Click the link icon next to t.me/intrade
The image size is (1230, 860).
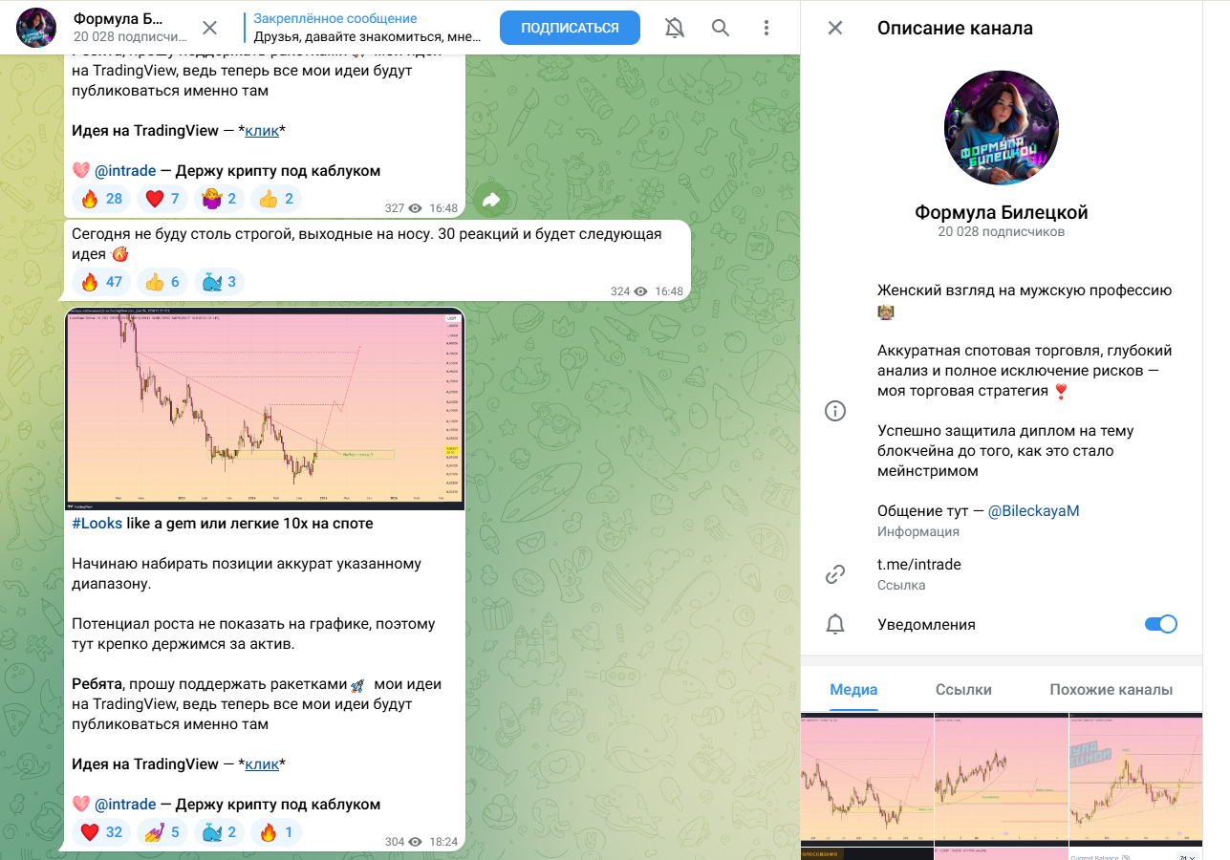(x=835, y=574)
